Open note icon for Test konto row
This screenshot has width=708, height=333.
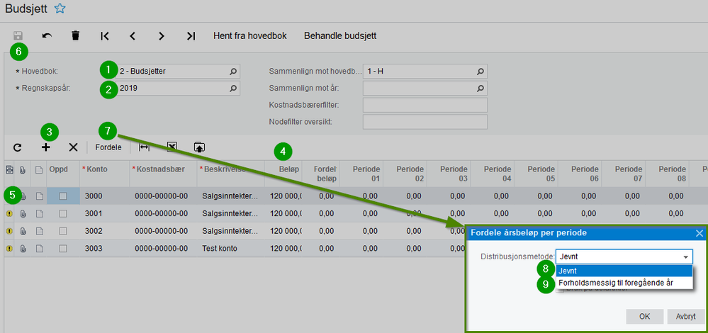click(39, 249)
